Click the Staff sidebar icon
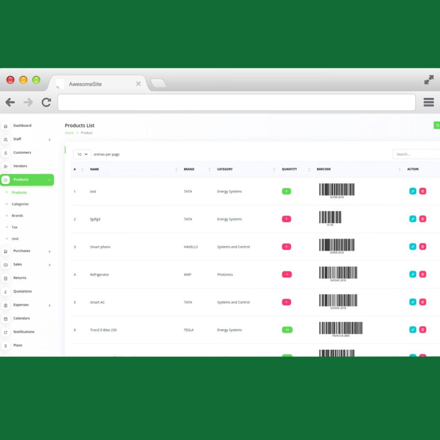 pyautogui.click(x=5, y=139)
